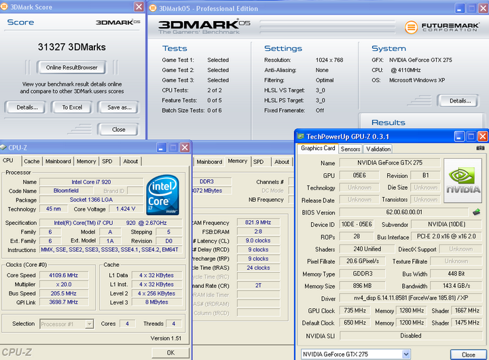Viewport: 489px width, 360px height.
Task: Click the Instructions field in CPU-Z
Action: [x=111, y=249]
